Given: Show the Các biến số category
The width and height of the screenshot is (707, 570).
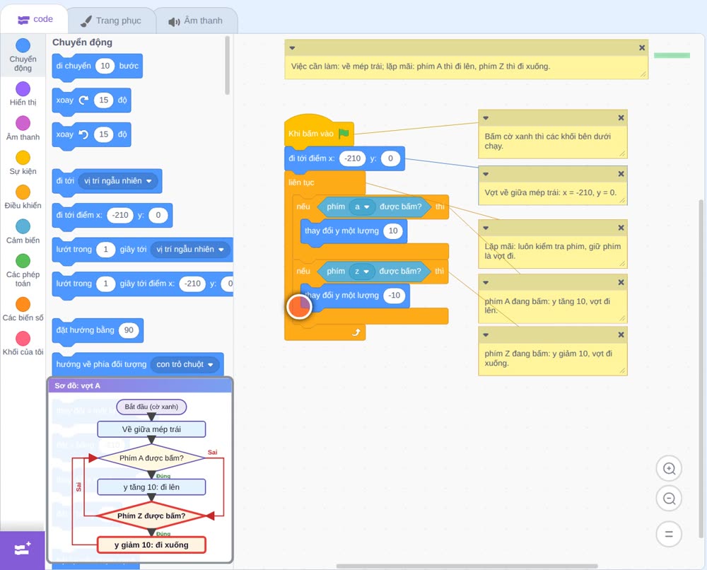Looking at the screenshot, I should tap(23, 309).
